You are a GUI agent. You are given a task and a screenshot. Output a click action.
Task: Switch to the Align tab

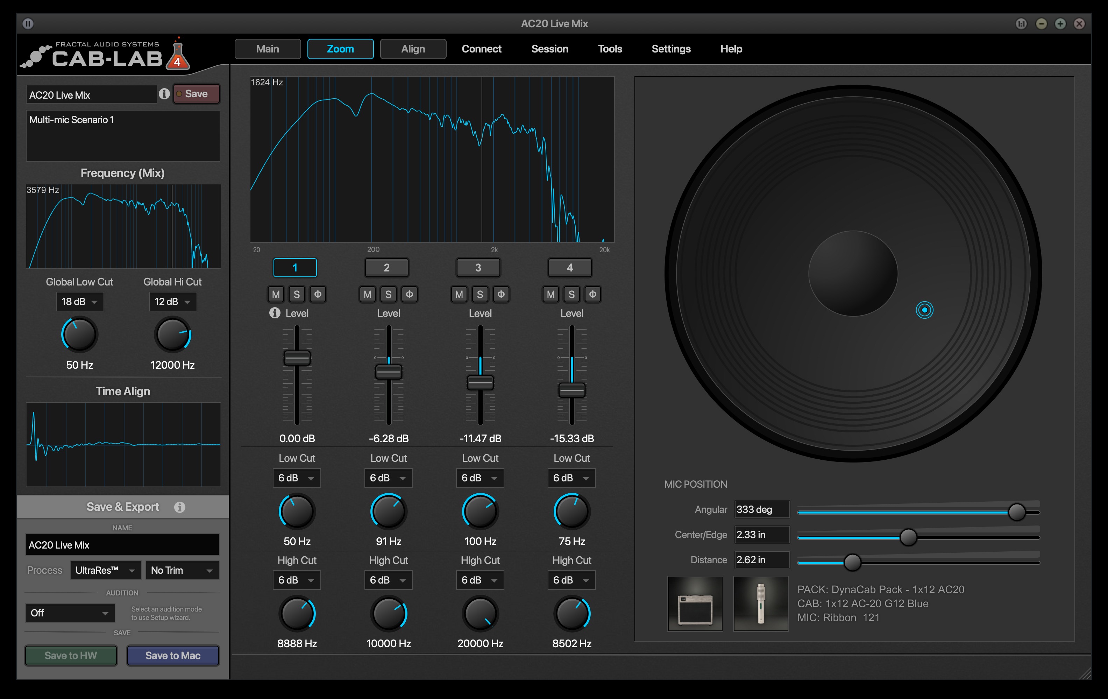(413, 49)
